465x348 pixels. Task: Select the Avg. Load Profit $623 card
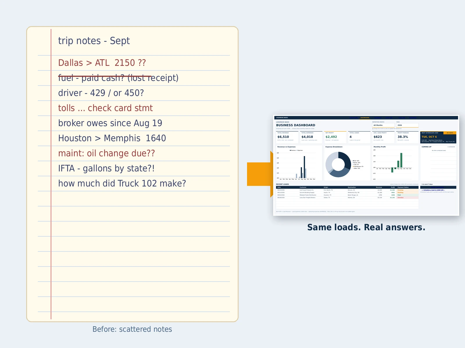383,137
